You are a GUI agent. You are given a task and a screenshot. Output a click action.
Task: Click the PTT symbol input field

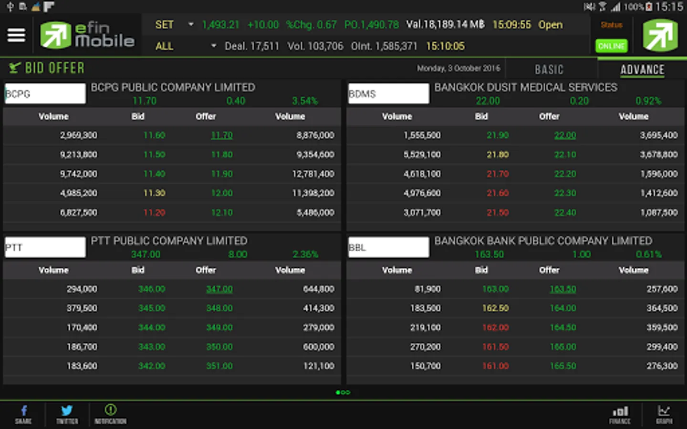[45, 247]
